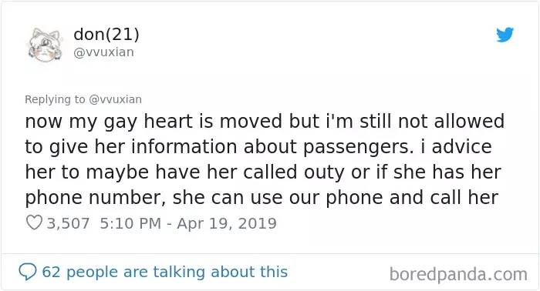Click the blue Twitter bird logo
Screen dimensions: 540x291
tap(505, 35)
